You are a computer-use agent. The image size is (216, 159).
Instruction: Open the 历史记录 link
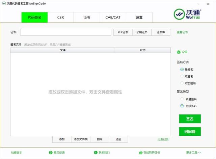163,139
